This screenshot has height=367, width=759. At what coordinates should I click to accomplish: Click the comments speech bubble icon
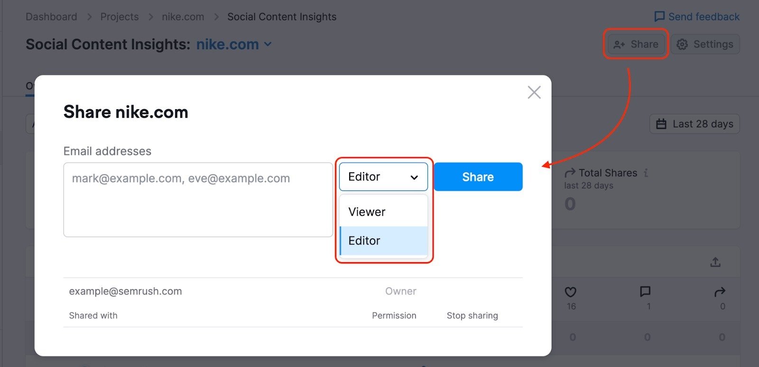(x=645, y=292)
